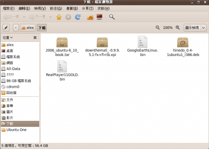
Task: Select 檔案系統 in the sidebar
Action: click(x=20, y=57)
